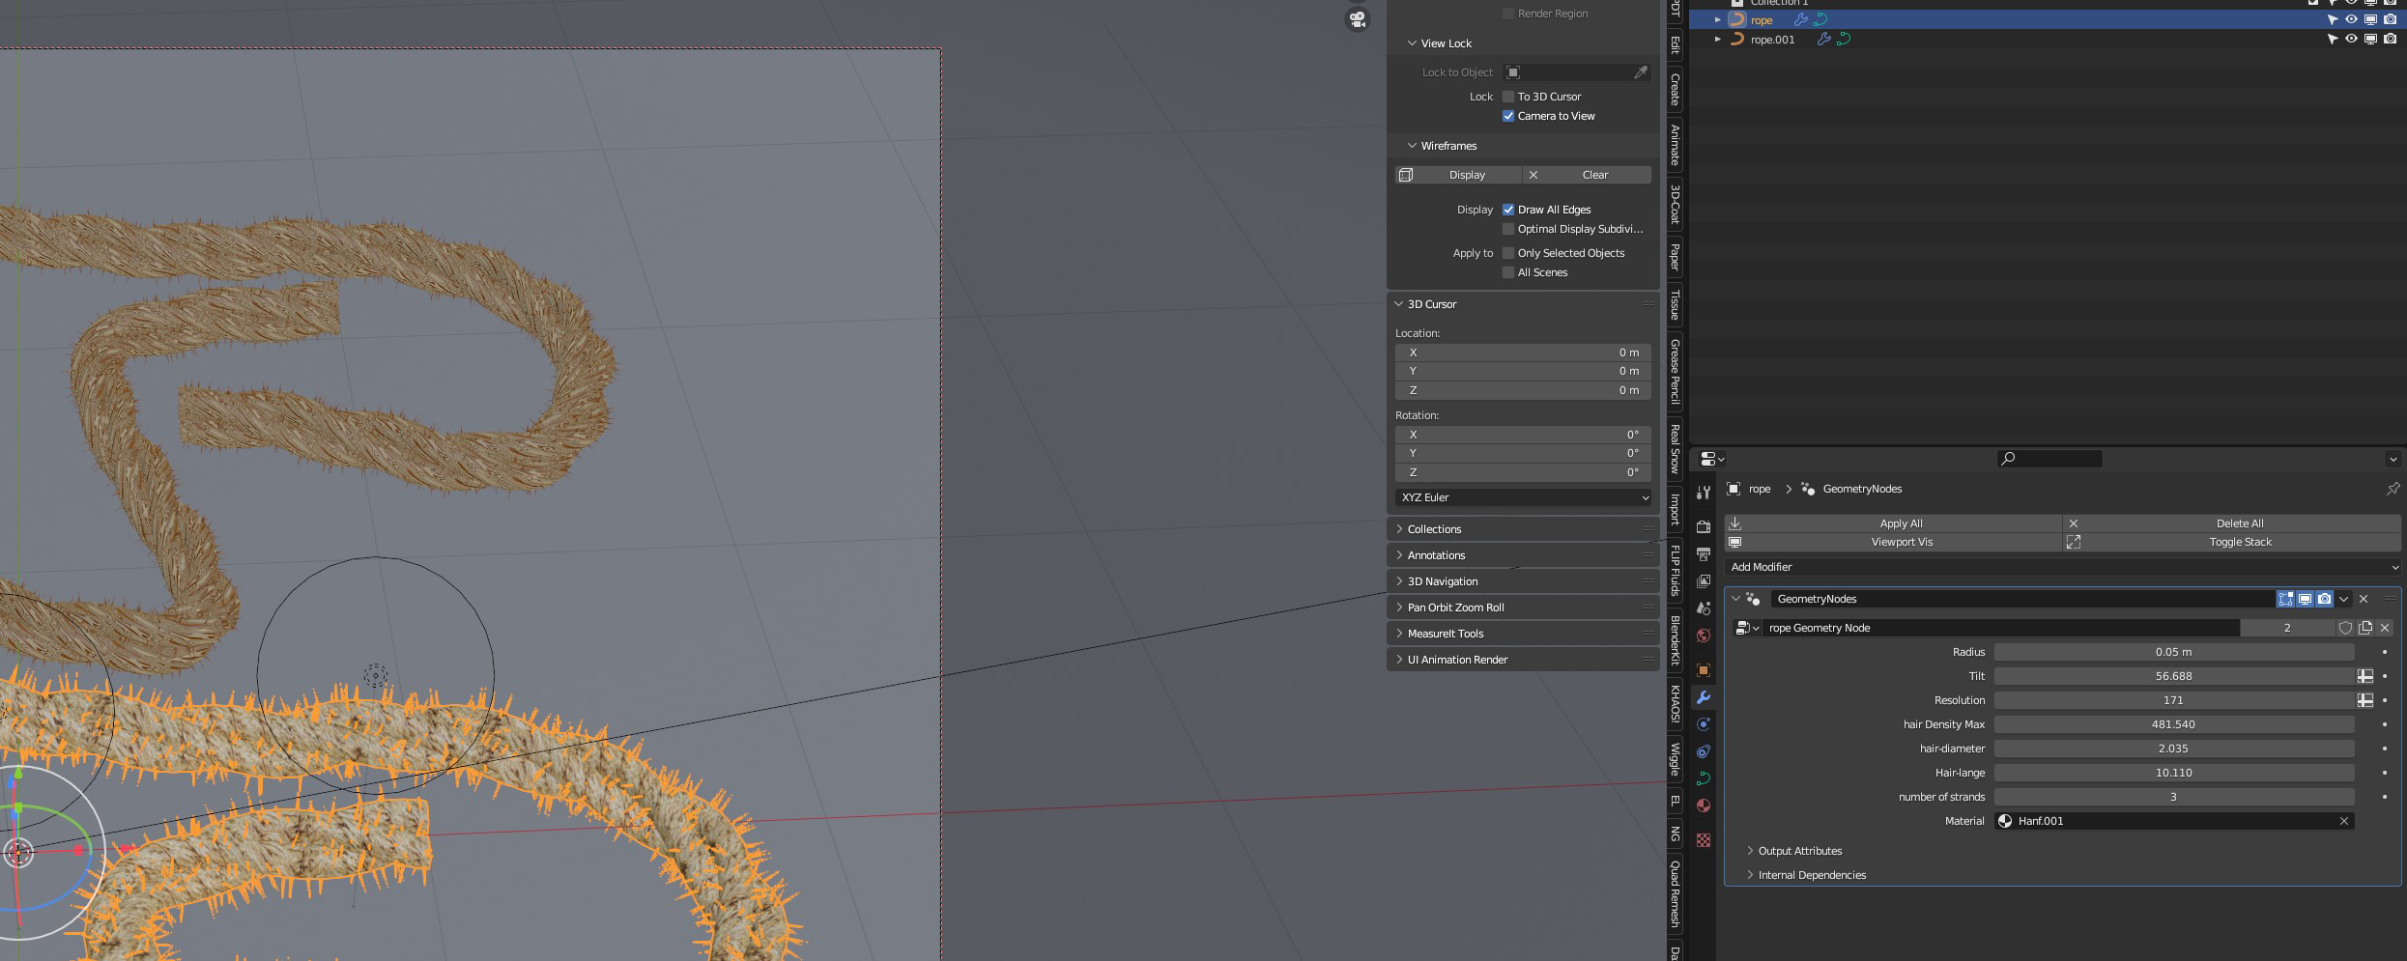Disable rope.001 in renders camera icon
The image size is (2407, 961).
pos(2390,40)
